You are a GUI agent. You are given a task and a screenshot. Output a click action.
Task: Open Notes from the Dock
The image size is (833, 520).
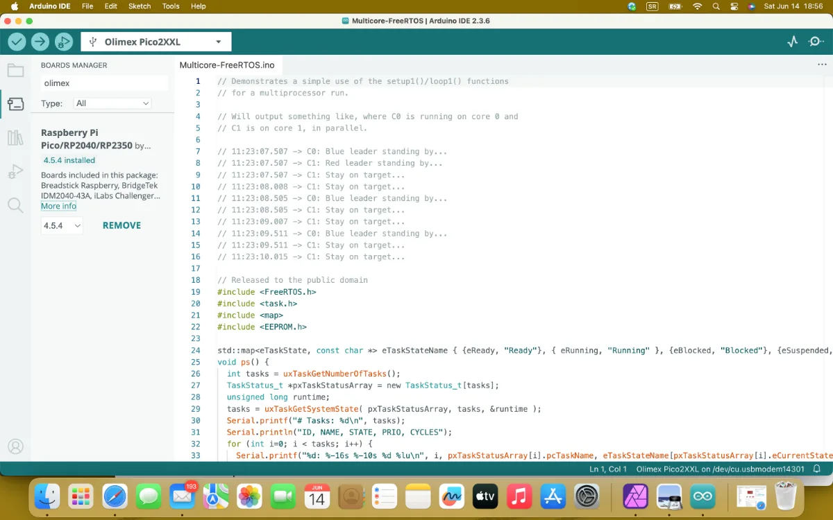[419, 496]
